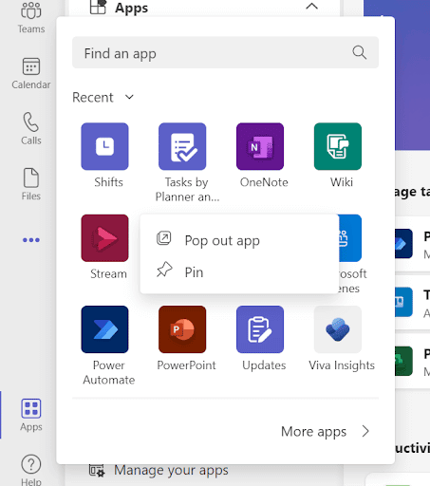
Task: Click the search magnifier icon
Action: point(360,52)
